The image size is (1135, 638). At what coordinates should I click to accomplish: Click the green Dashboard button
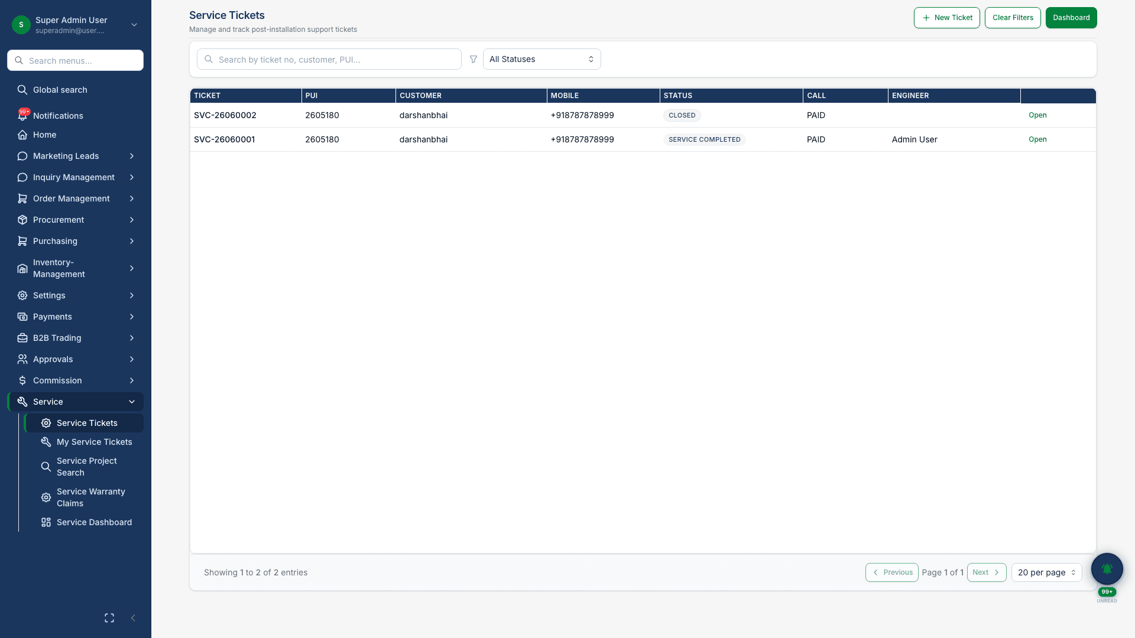[1071, 18]
